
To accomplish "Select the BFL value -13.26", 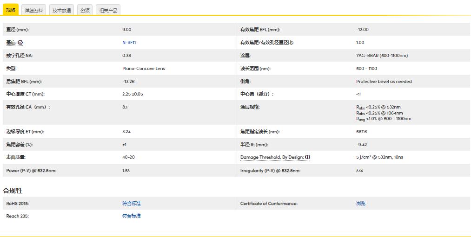I will tap(128, 82).
